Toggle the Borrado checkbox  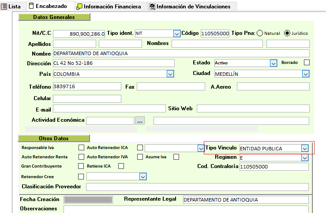coord(307,63)
